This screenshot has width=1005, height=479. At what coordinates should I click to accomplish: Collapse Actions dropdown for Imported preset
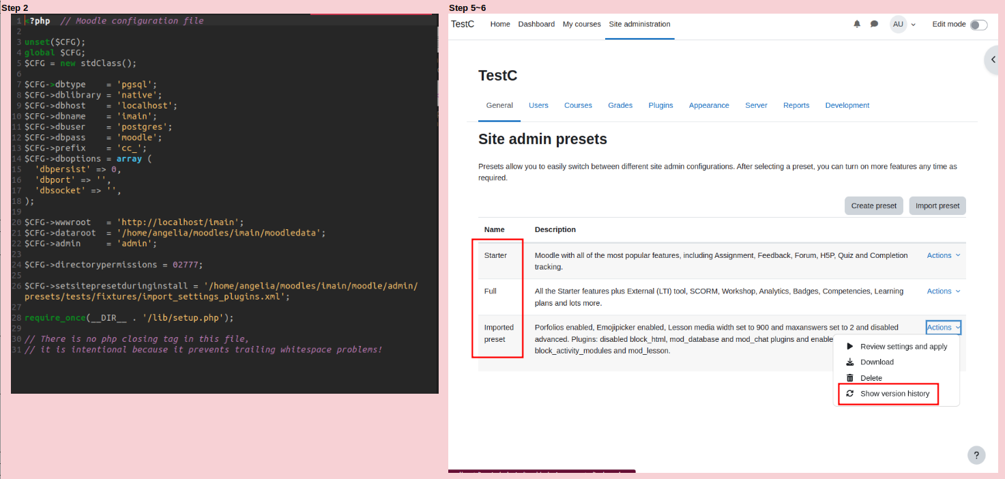[x=944, y=328]
